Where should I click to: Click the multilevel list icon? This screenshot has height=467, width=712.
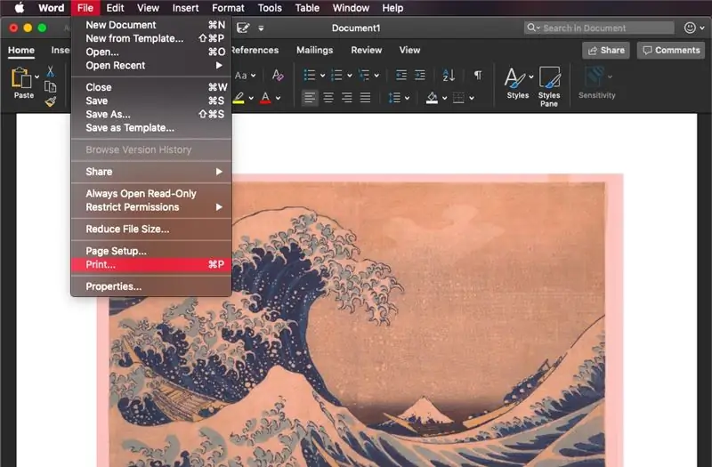364,75
